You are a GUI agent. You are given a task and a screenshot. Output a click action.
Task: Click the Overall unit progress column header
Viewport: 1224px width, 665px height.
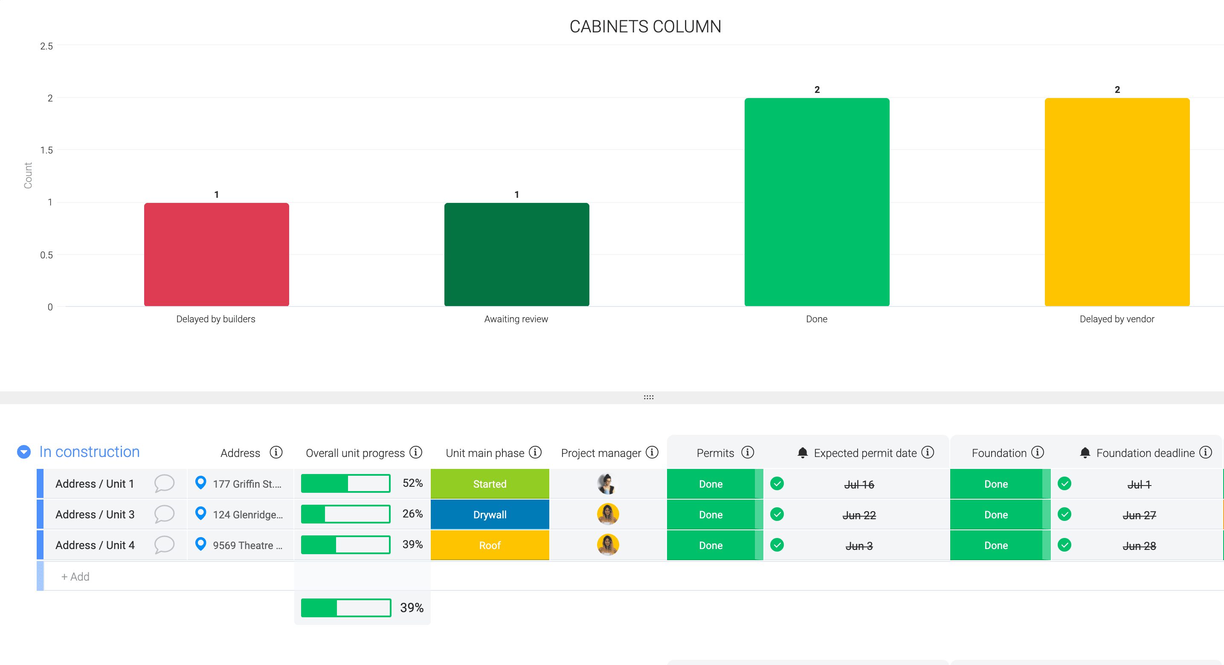[355, 453]
